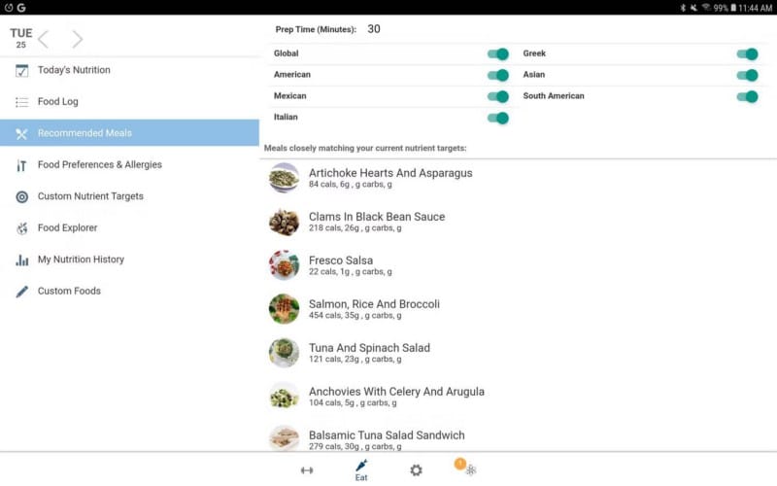This screenshot has height=486, width=777.
Task: Go to previous day with left chevron
Action: pyautogui.click(x=44, y=39)
